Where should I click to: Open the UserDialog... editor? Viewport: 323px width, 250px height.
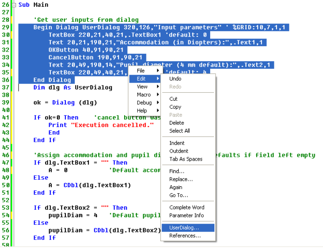(x=185, y=228)
